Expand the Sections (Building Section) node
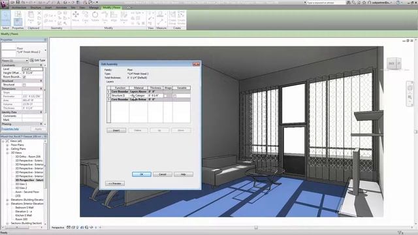Image resolution: width=418 pixels, height=235 pixels. (7, 223)
